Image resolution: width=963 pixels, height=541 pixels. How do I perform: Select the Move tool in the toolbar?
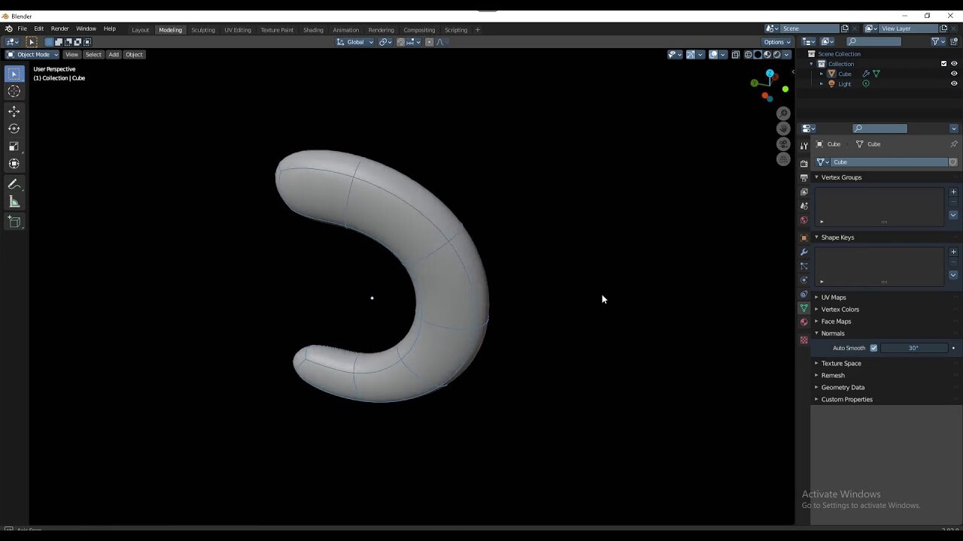click(x=14, y=110)
